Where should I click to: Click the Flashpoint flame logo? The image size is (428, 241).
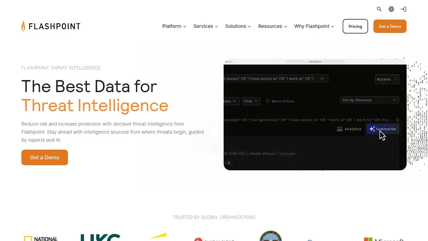51,26
